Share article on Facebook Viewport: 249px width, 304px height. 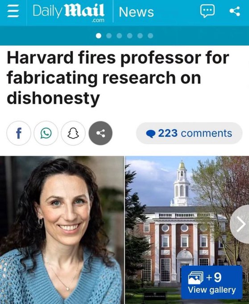(x=19, y=133)
